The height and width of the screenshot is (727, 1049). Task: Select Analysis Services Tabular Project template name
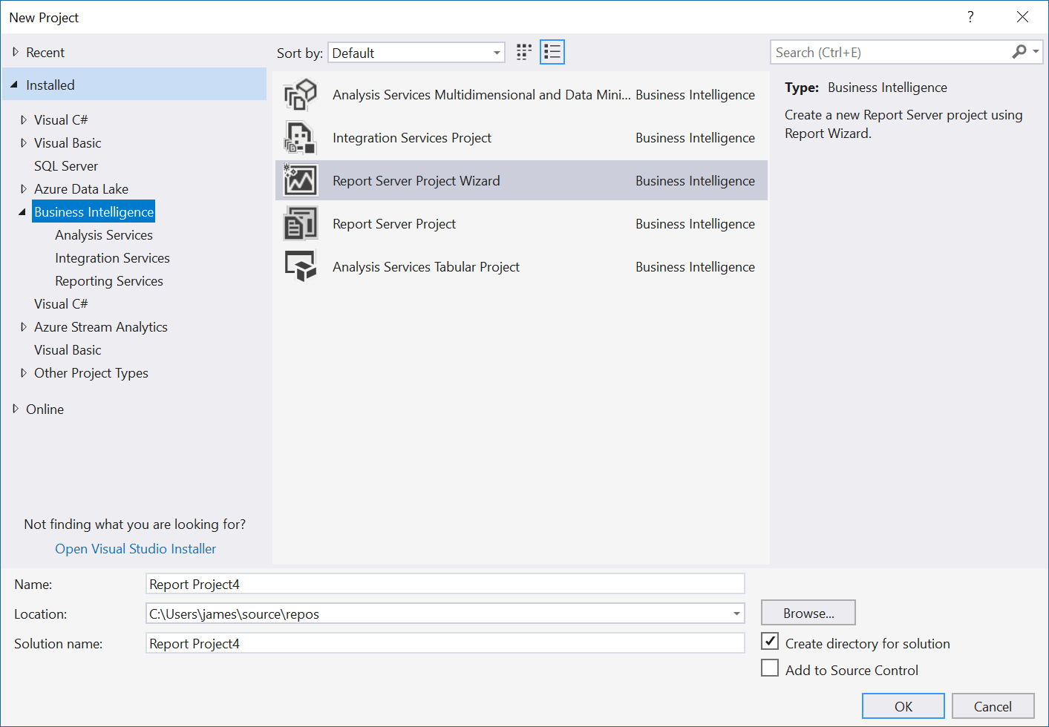[x=426, y=267]
